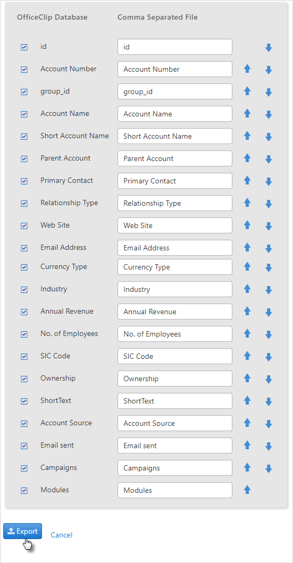This screenshot has height=563, width=293.
Task: Uncheck the Account Name checkbox
Action: [24, 114]
